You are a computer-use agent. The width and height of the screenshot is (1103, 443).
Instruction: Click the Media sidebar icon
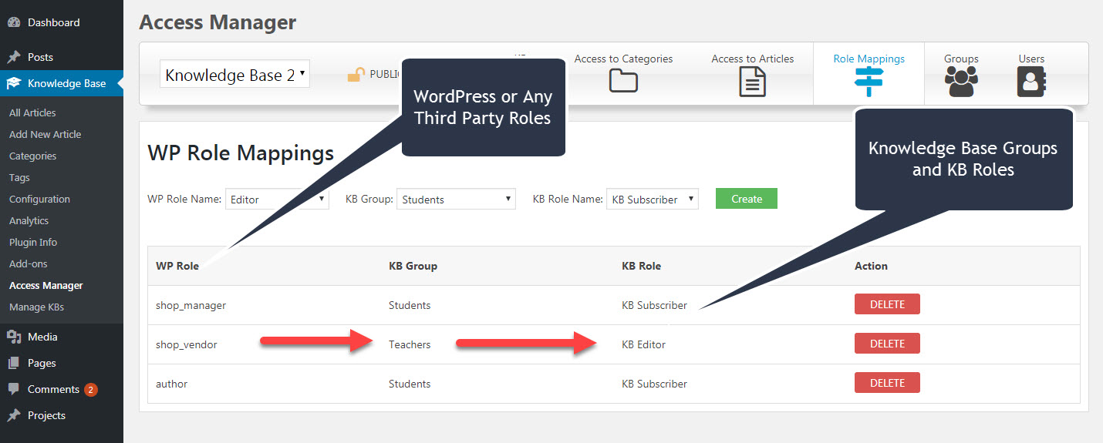coord(14,337)
